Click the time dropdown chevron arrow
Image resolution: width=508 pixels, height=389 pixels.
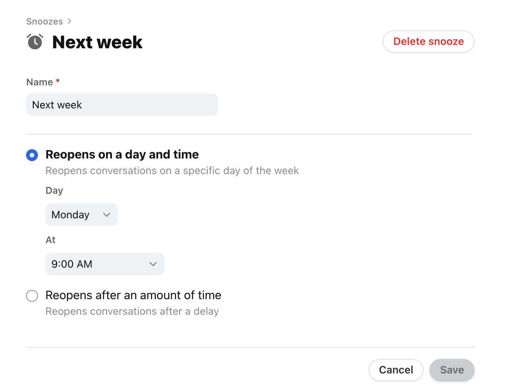point(153,264)
